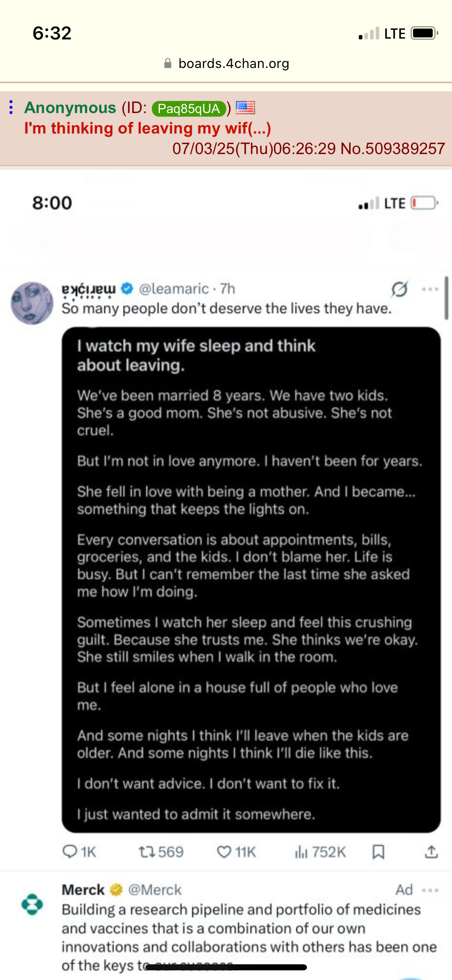Viewport: 452px width, 980px height.
Task: Tap the share upload icon on the tweet
Action: [432, 852]
